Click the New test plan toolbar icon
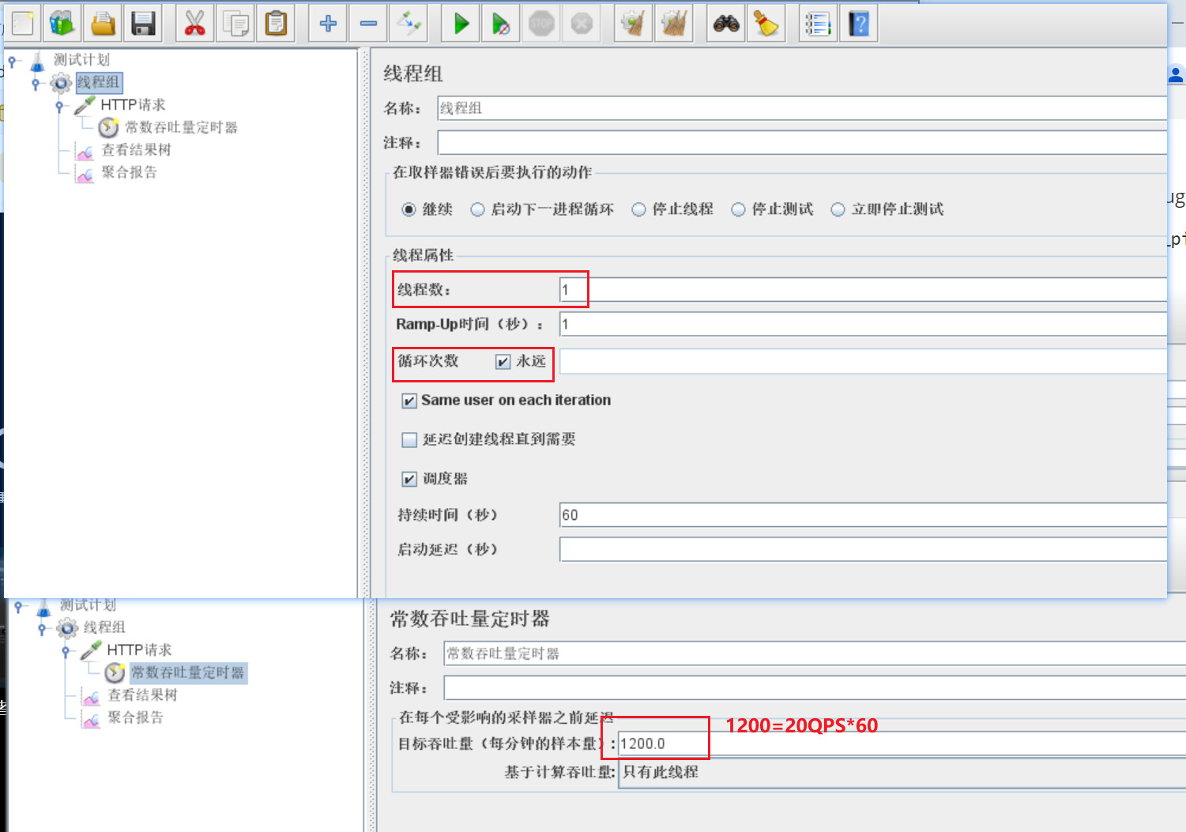 coord(22,24)
